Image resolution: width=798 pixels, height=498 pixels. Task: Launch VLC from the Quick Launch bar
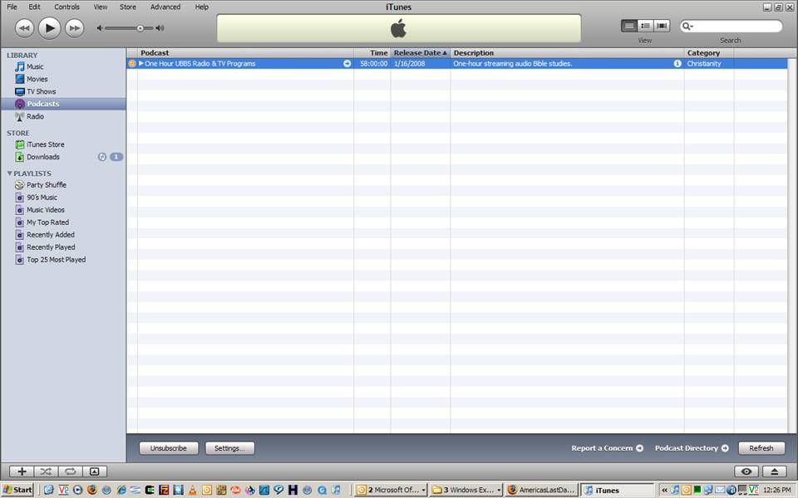click(x=192, y=490)
